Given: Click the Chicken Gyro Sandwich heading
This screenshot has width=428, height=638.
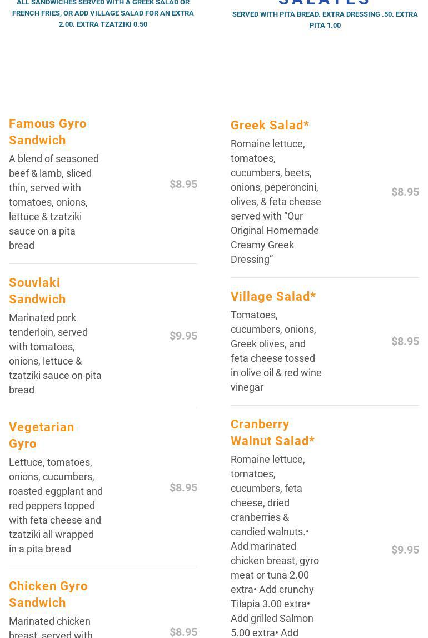Looking at the screenshot, I should tap(48, 594).
